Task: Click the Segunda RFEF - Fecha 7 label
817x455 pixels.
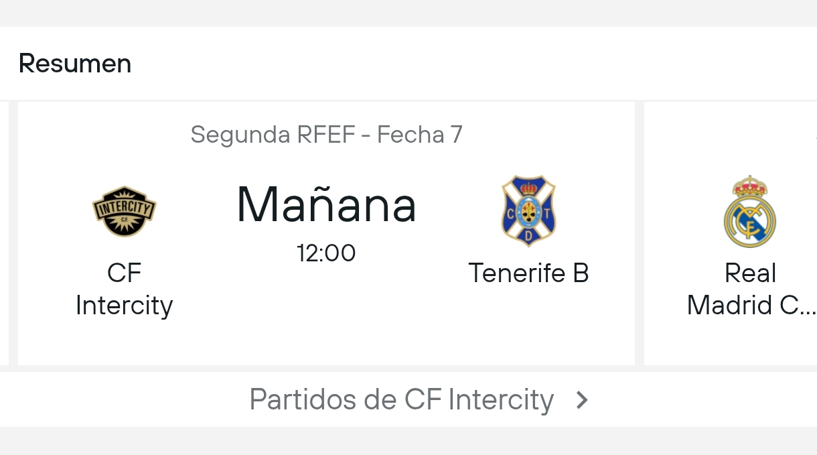Action: [327, 135]
